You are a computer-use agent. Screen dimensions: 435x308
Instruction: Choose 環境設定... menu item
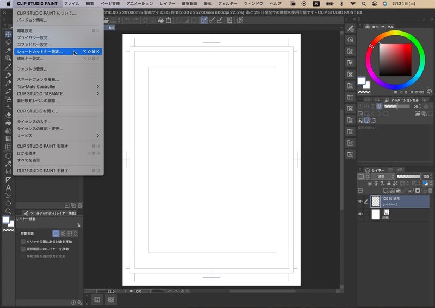58,30
